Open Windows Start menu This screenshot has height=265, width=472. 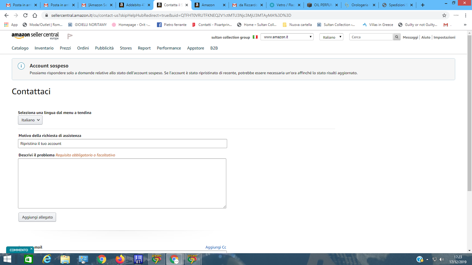point(7,259)
